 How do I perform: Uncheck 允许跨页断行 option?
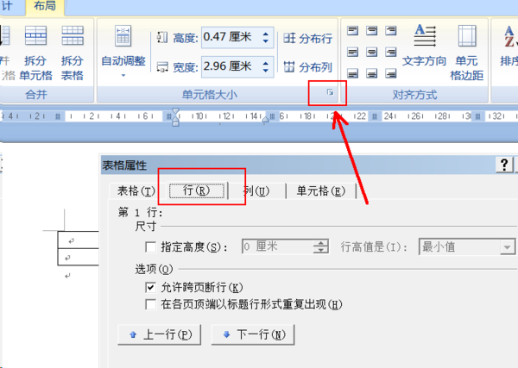[150, 287]
